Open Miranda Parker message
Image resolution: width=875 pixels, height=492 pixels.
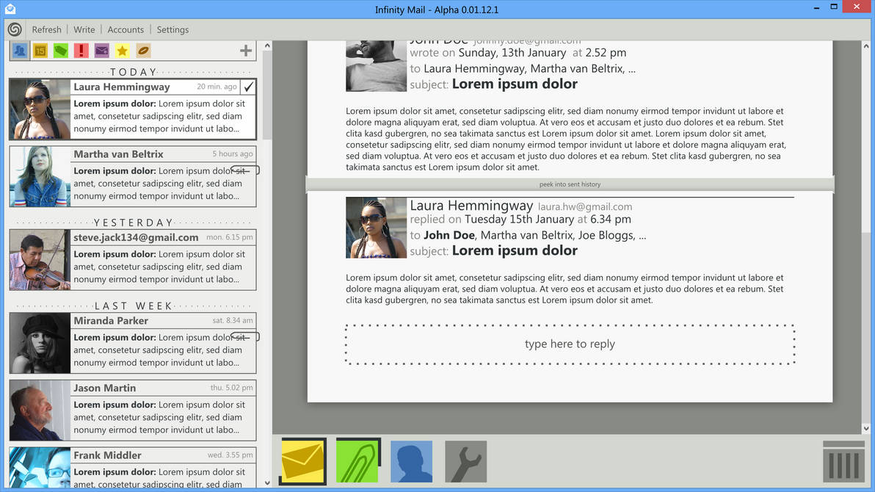pos(133,343)
